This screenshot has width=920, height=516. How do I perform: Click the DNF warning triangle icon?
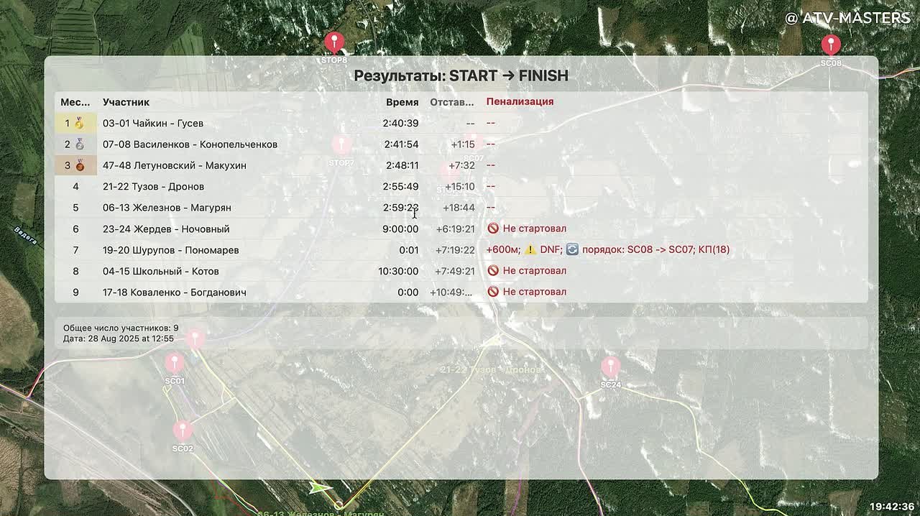tap(530, 249)
